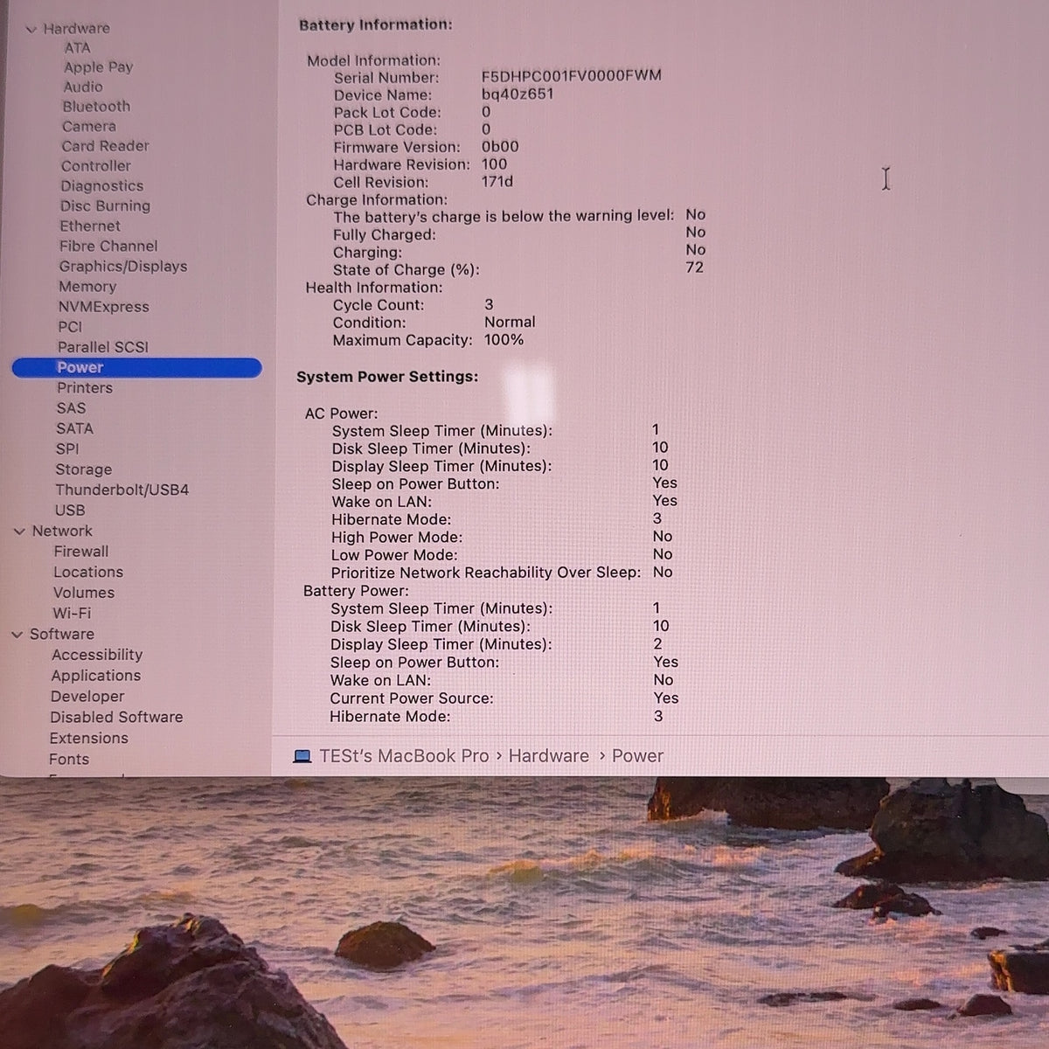The height and width of the screenshot is (1049, 1049).
Task: Open the Camera hardware category
Action: [x=88, y=127]
